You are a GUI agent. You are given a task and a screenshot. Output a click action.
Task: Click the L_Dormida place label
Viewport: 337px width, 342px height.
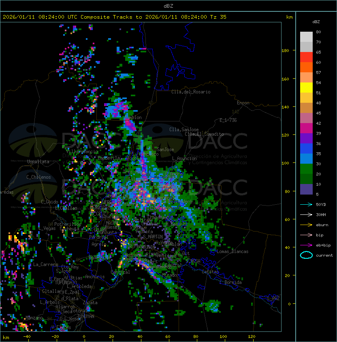(230, 282)
